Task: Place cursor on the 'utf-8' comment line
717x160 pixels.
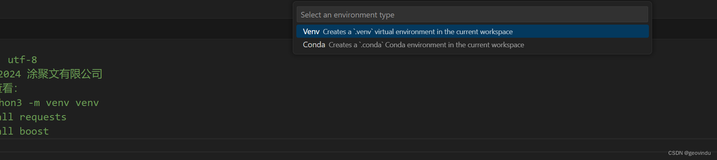Action: tap(22, 60)
